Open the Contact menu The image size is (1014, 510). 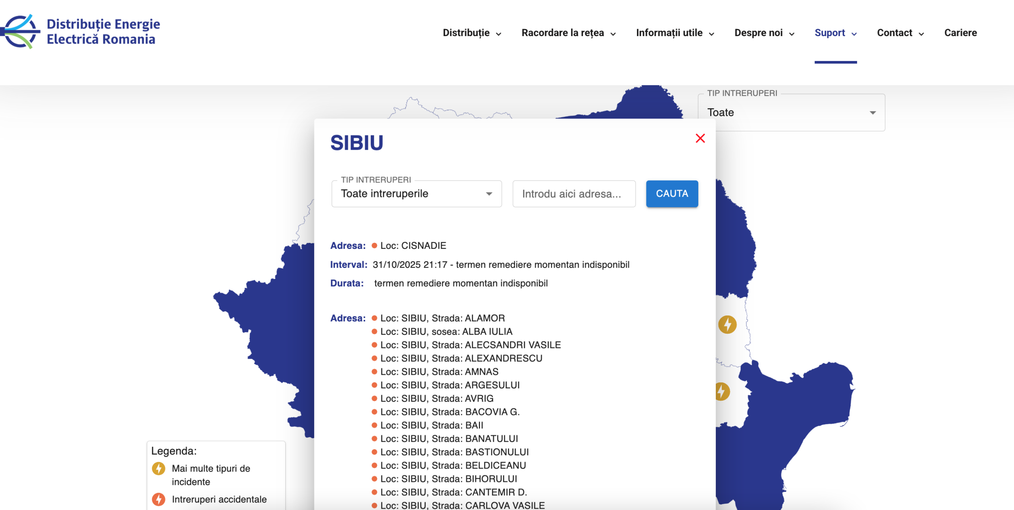pos(900,33)
